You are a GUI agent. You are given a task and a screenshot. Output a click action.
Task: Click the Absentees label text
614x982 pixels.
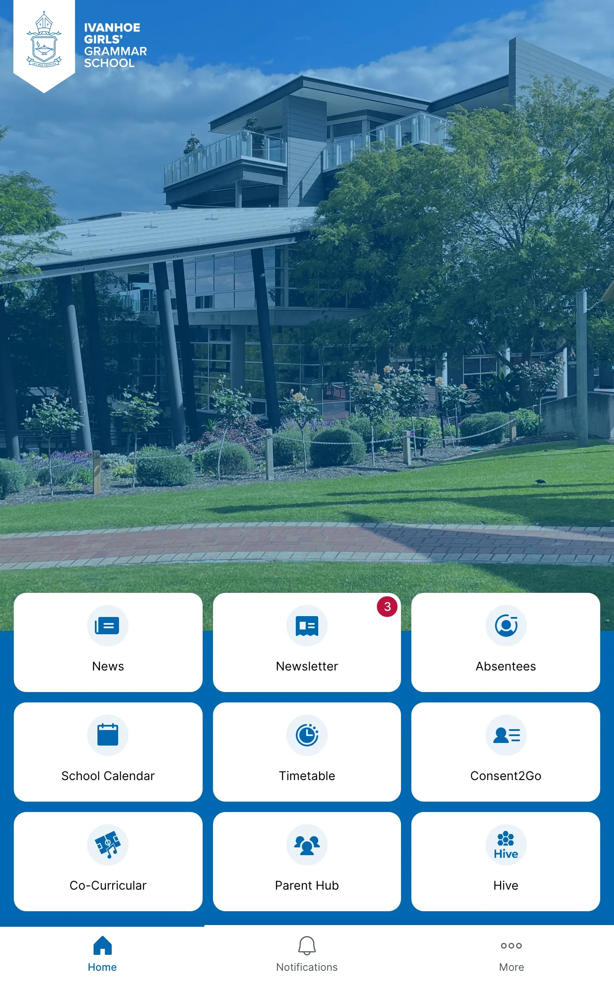click(x=506, y=666)
